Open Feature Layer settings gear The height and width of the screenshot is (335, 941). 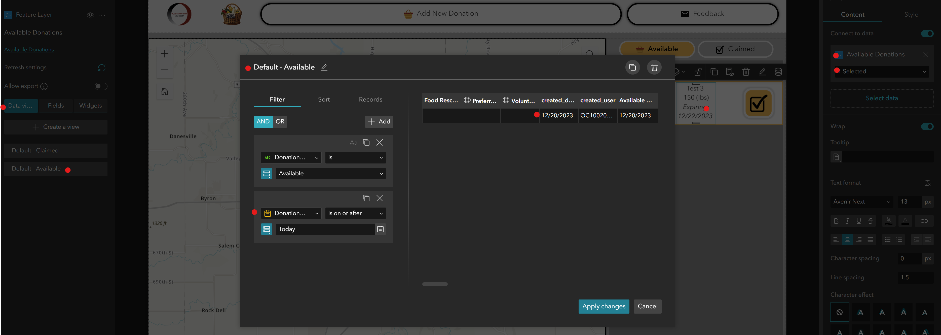pyautogui.click(x=90, y=15)
